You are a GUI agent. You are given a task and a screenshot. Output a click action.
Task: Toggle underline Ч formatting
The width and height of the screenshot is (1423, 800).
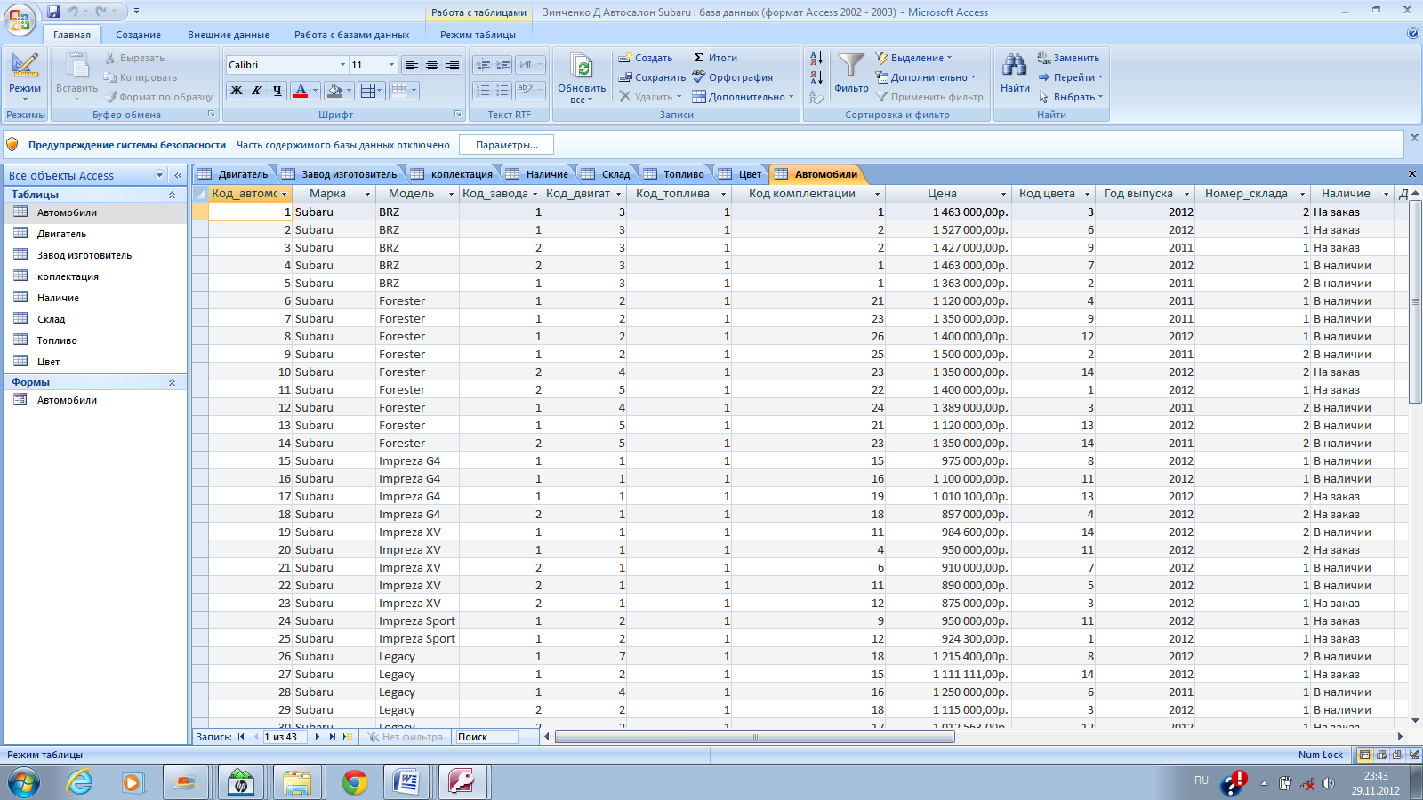[277, 90]
